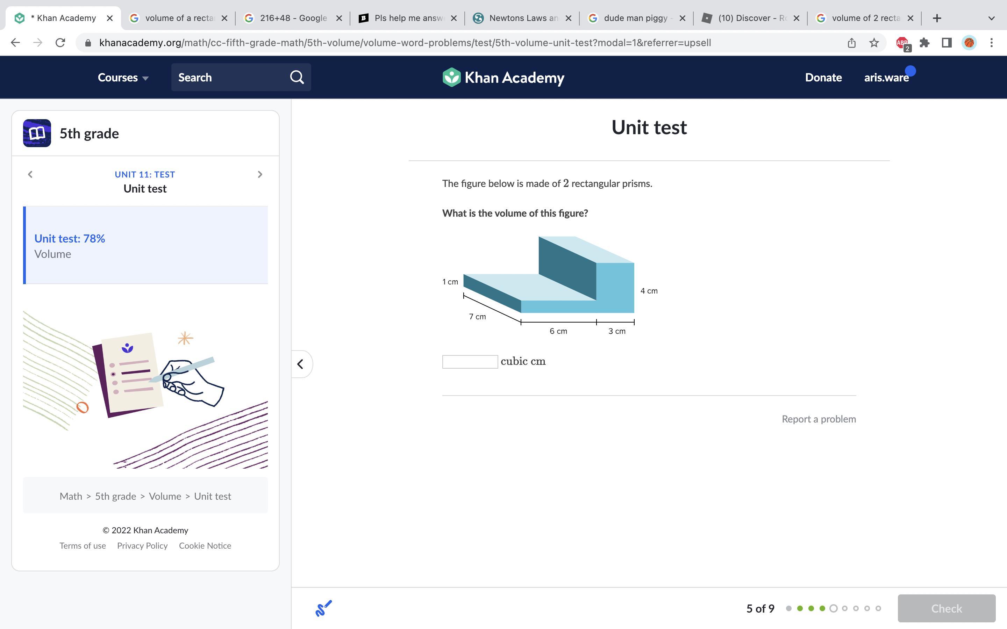Click the search magnifier icon
Viewport: 1007px width, 629px height.
click(297, 77)
